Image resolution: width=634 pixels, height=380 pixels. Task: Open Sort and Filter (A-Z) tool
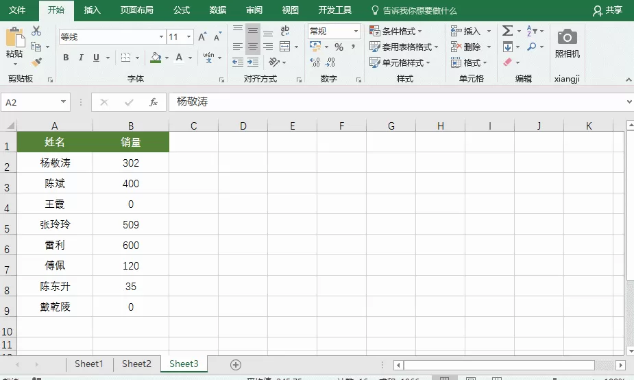532,30
